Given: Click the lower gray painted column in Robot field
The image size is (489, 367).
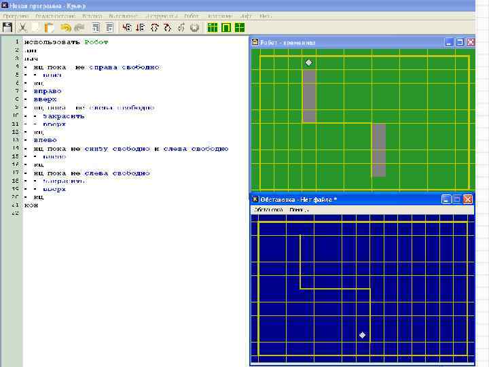Looking at the screenshot, I should click(379, 150).
